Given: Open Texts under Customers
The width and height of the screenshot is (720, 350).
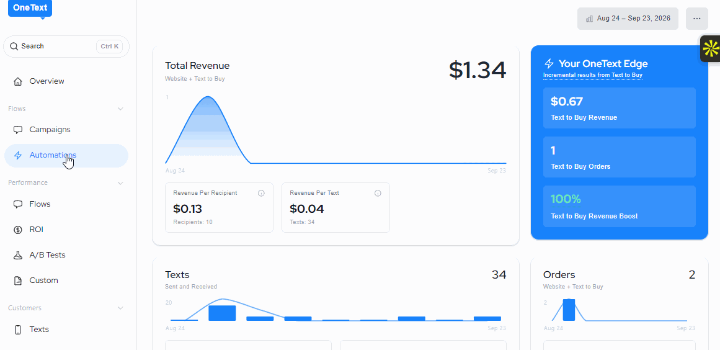Looking at the screenshot, I should click(66, 330).
